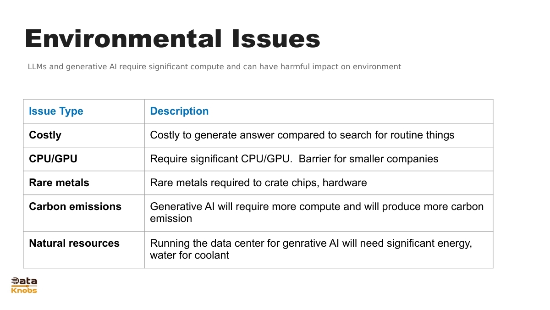Click the subtitle about LLMs and compute
The width and height of the screenshot is (550, 310).
pos(214,66)
